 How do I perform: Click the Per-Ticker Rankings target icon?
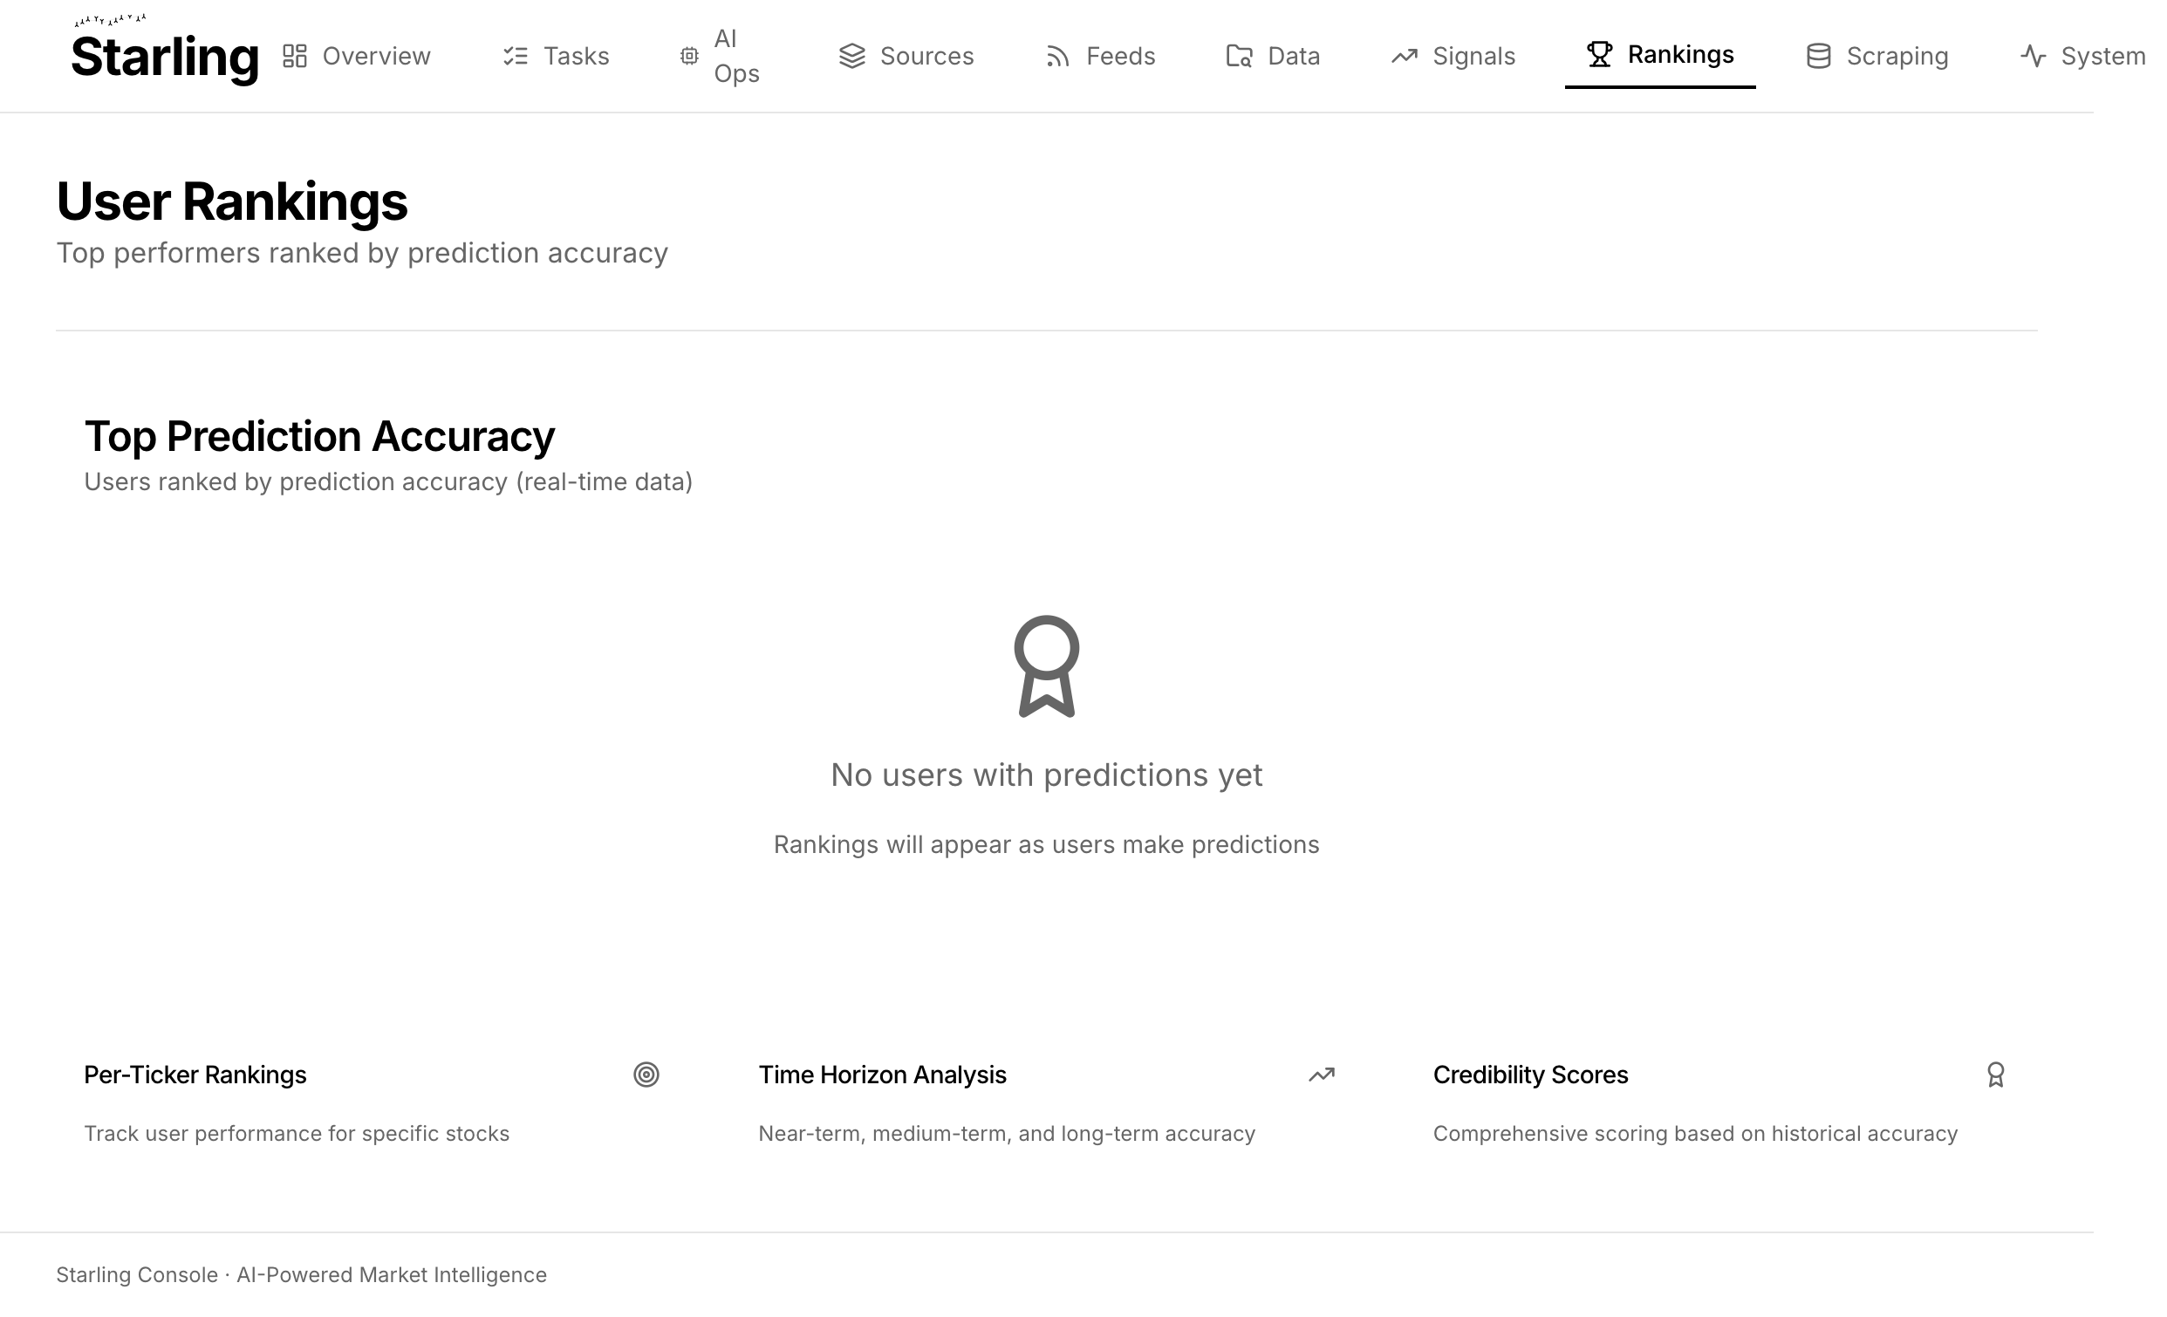[646, 1075]
